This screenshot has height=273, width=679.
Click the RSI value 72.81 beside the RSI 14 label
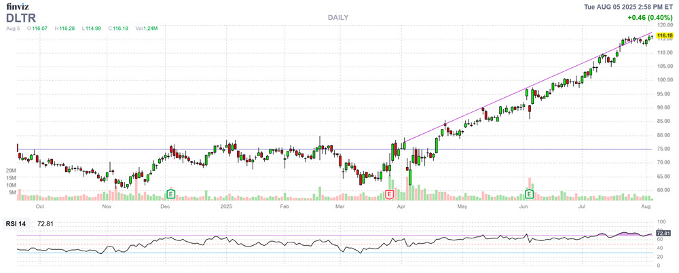pos(45,224)
